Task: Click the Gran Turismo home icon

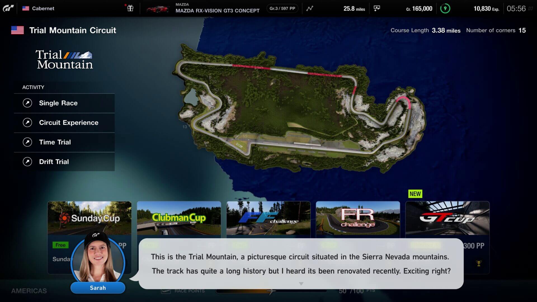Action: pos(9,8)
